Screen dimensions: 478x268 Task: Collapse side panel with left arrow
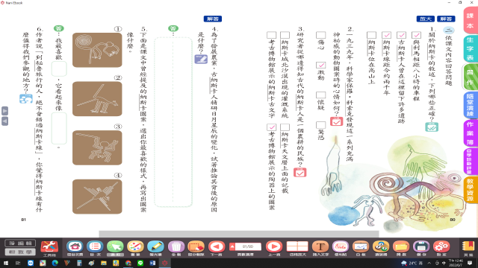pyautogui.click(x=5, y=121)
